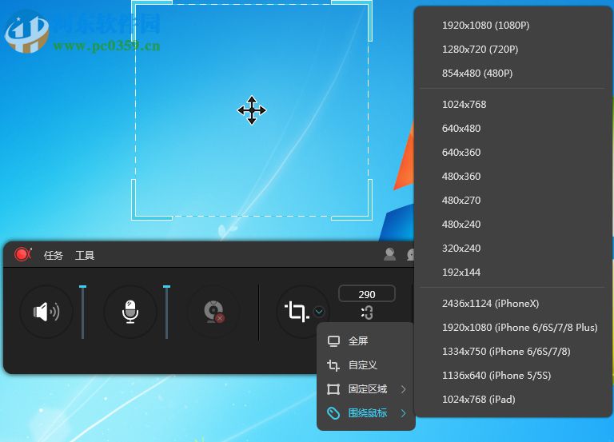Viewport: 614px width, 442px height.
Task: Open the region dropdown arrow beside crop icon
Action: click(319, 312)
